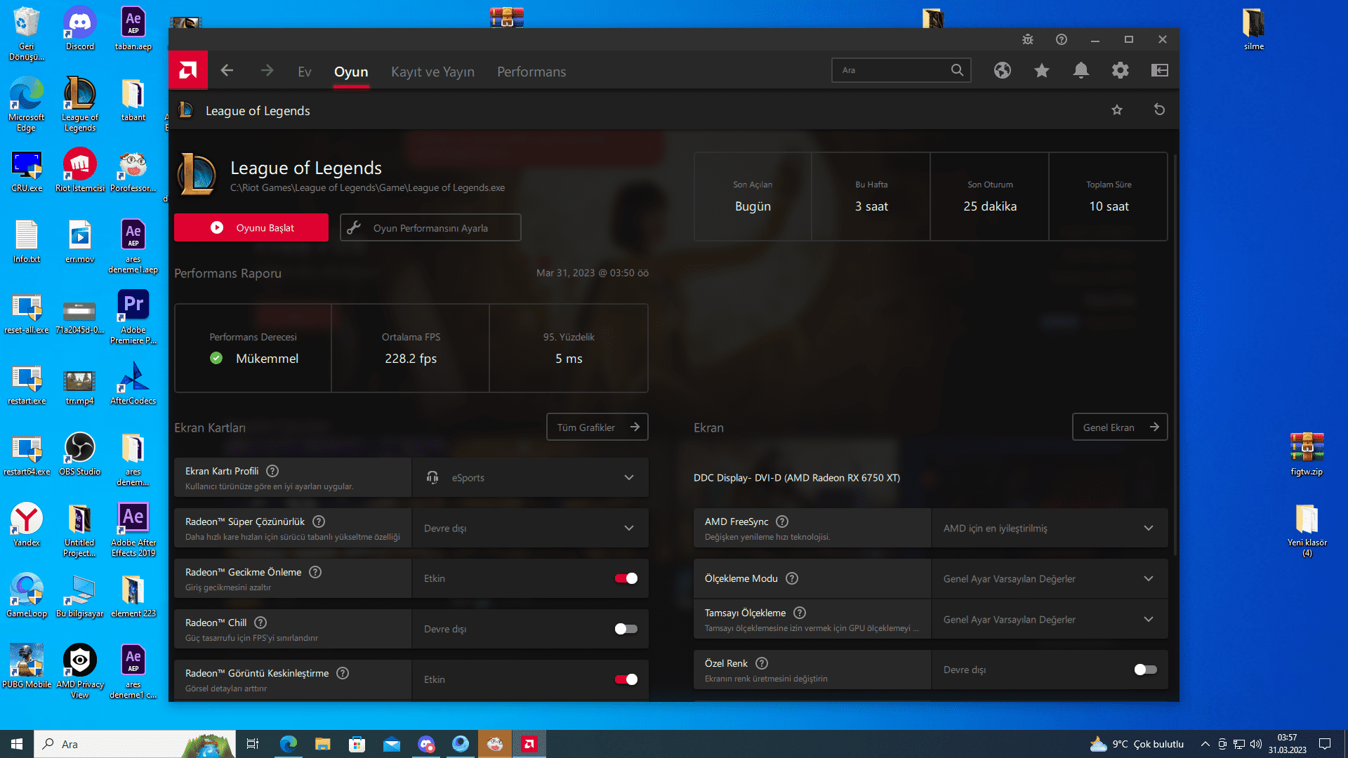Open favorites star in top toolbar

coord(1041,70)
